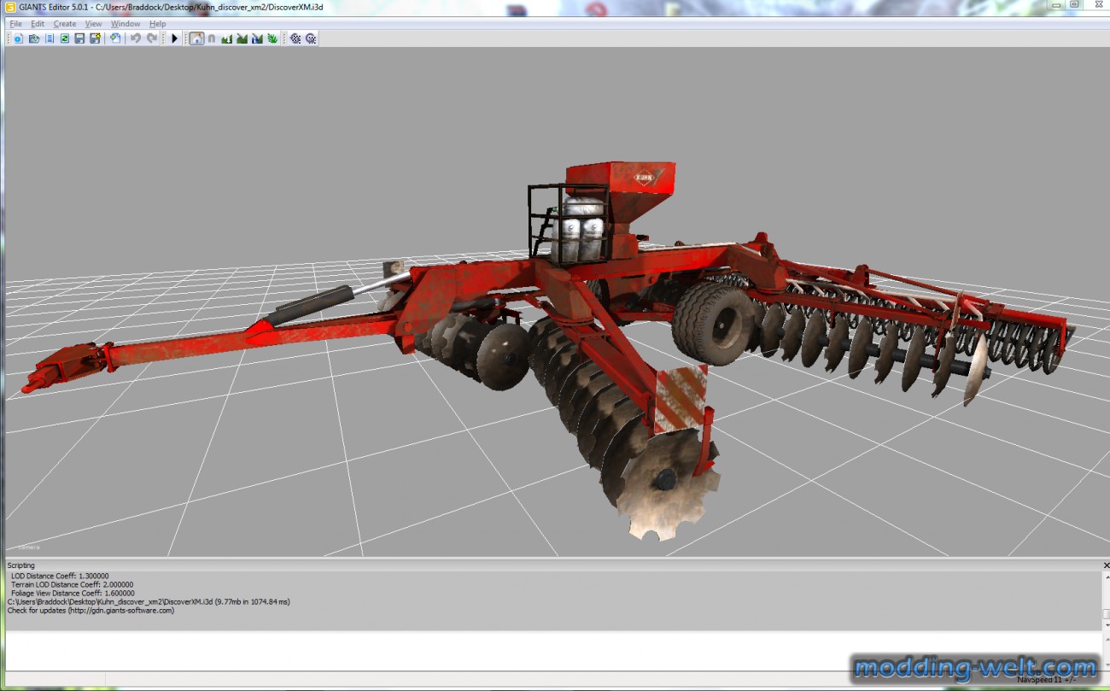Click the first checkered gear icon
Screen dimensions: 1110x691
coord(295,38)
